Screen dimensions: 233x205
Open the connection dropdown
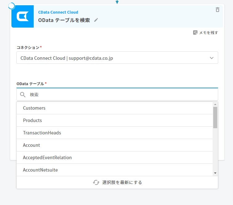pos(117,58)
